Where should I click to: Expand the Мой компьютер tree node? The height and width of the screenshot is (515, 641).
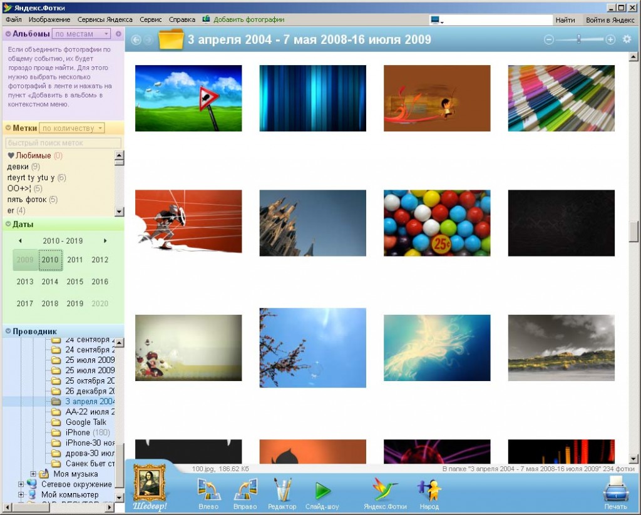pyautogui.click(x=21, y=494)
